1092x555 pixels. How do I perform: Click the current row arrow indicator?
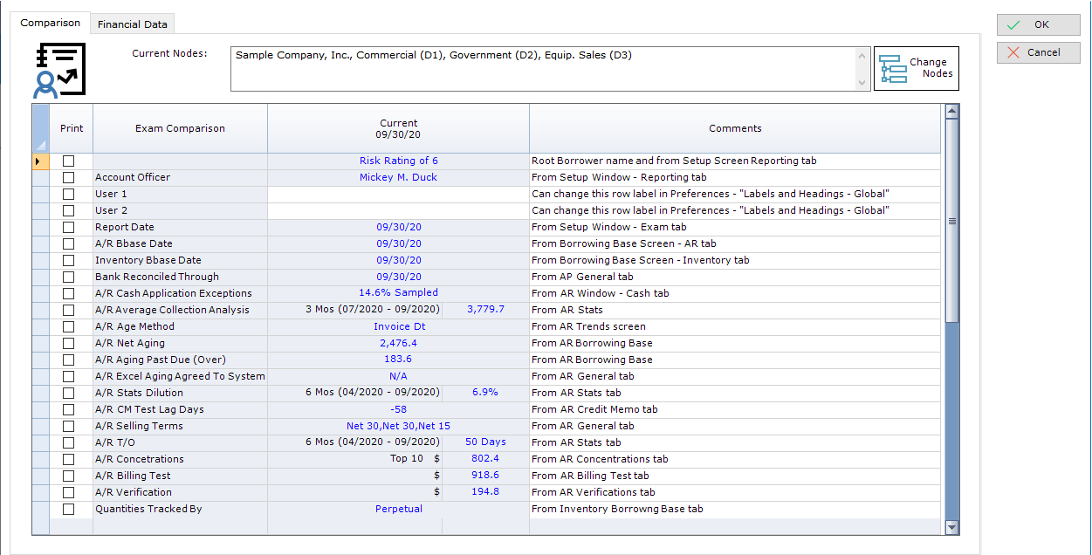pos(37,161)
